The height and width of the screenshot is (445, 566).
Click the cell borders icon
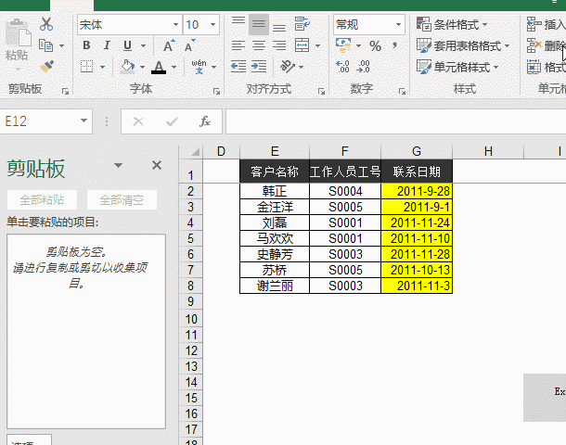tap(86, 67)
